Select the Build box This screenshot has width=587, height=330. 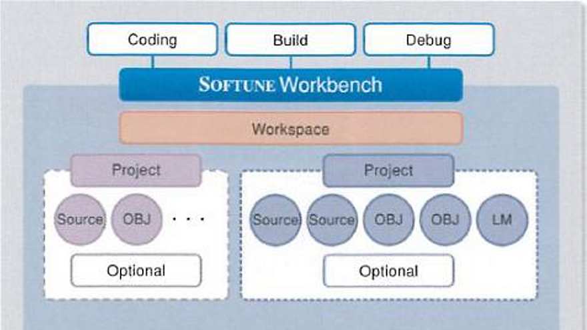[290, 40]
